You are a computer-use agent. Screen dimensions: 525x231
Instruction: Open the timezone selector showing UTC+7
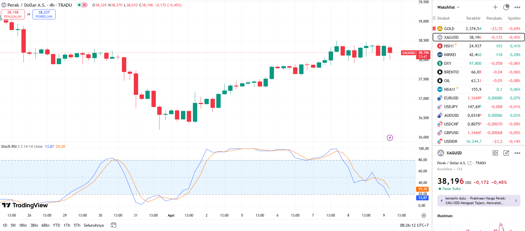pyautogui.click(x=414, y=225)
